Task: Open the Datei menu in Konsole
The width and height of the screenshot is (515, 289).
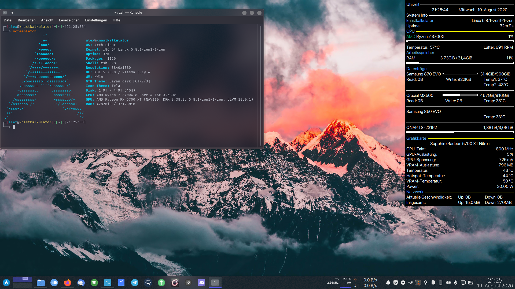Action: click(8, 20)
